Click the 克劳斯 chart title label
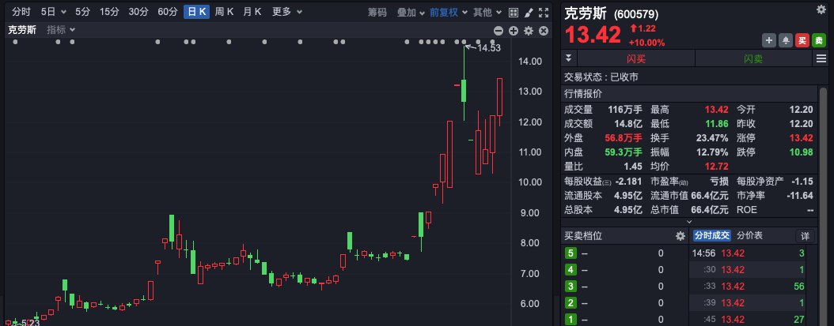The image size is (834, 326). tap(22, 30)
